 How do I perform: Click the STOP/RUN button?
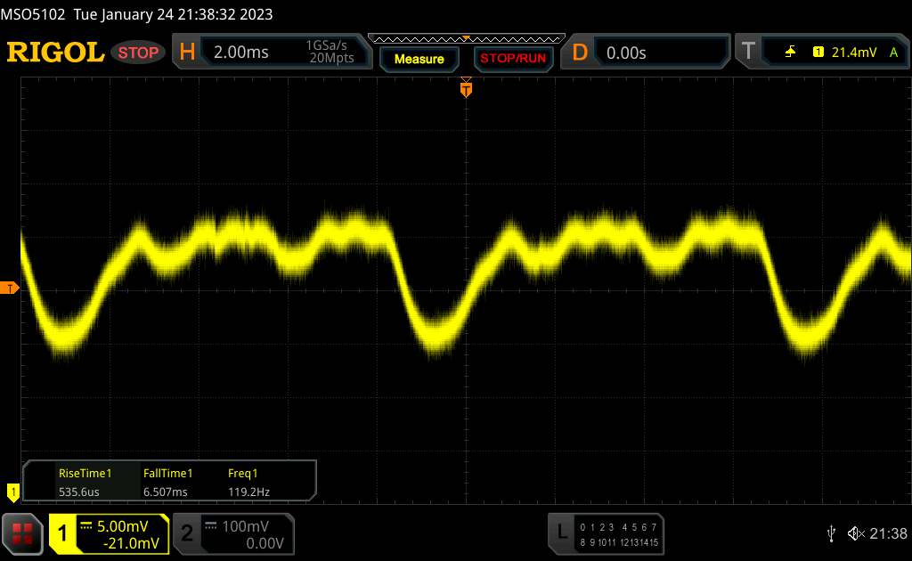pos(513,59)
